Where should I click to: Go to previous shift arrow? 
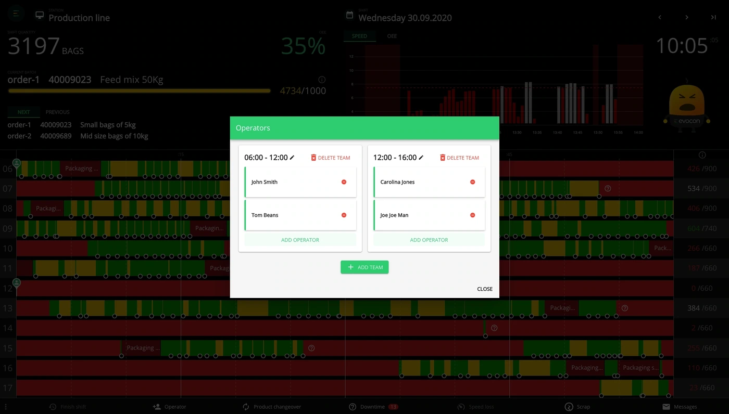coord(660,17)
